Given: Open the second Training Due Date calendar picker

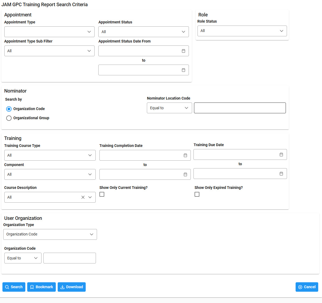Looking at the screenshot, I should tap(281, 174).
